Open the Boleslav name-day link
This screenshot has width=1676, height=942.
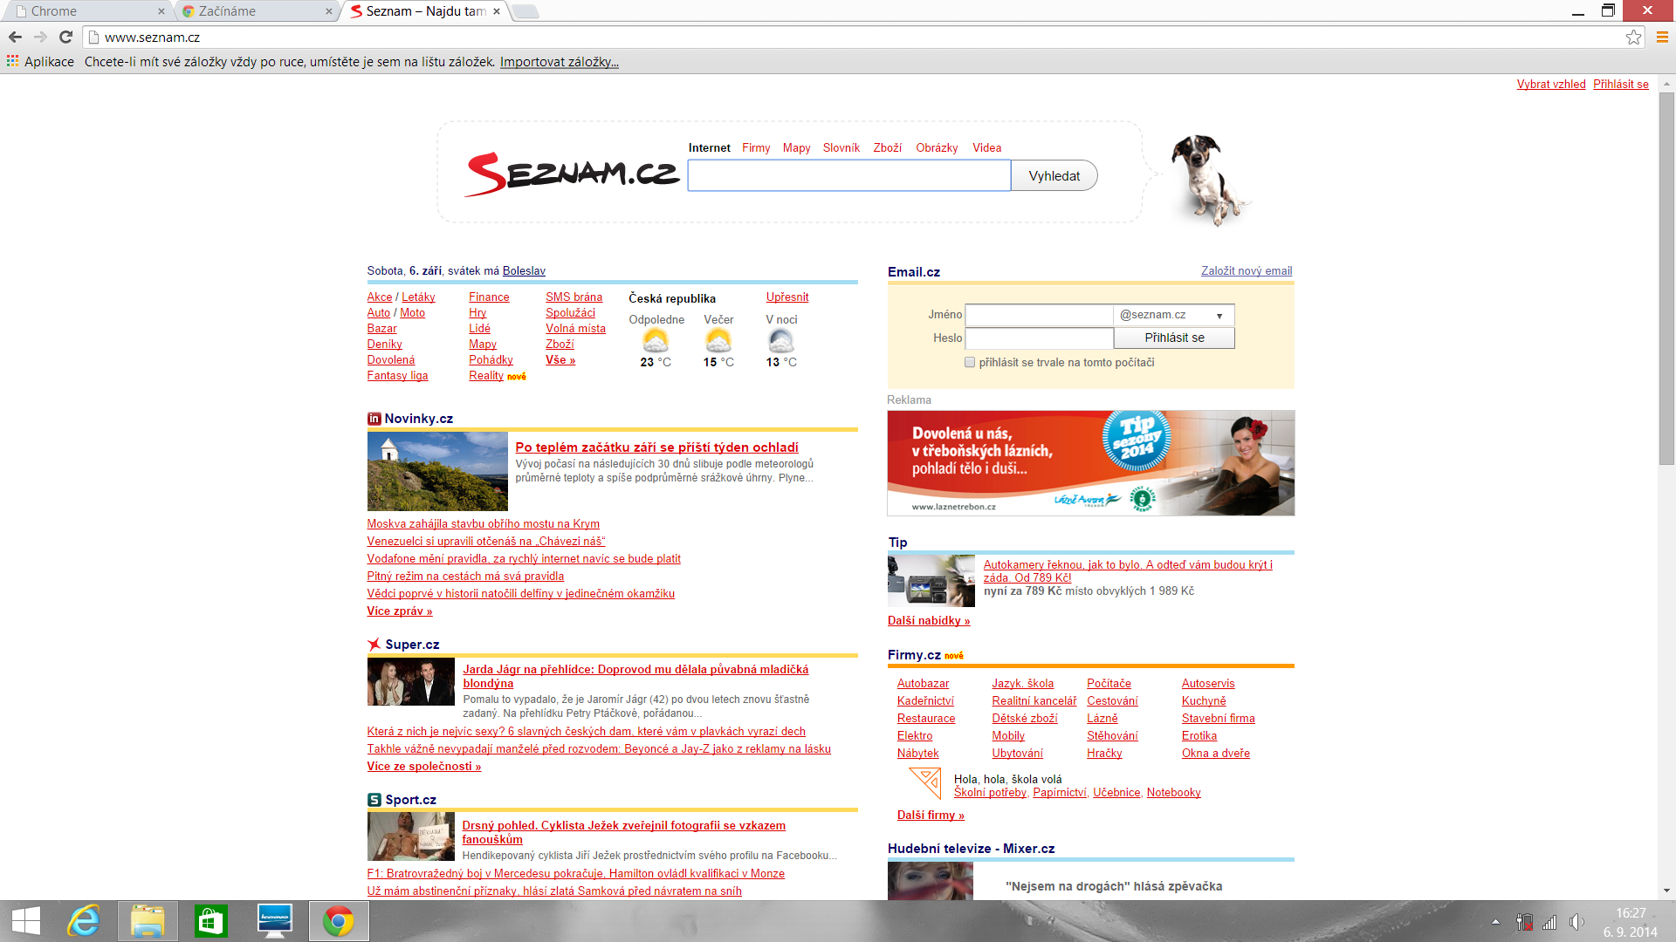(x=524, y=271)
